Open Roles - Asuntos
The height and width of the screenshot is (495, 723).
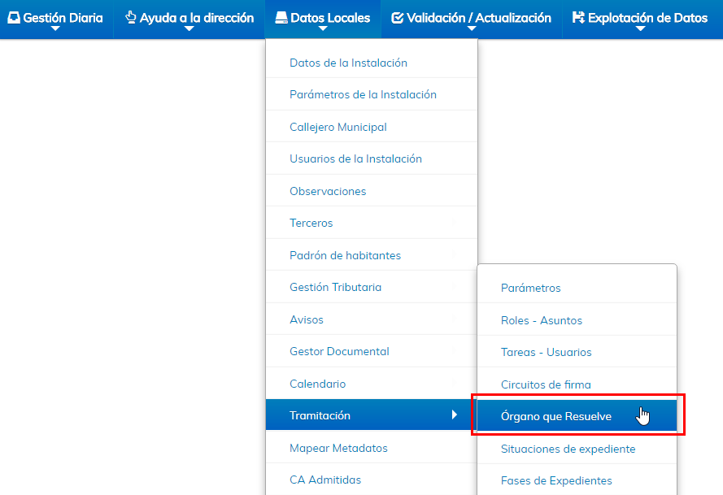[577, 320]
